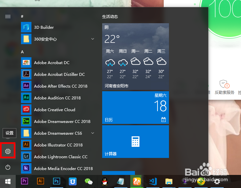Jump to the # letter group header
The height and width of the screenshot is (188, 241).
(22, 16)
